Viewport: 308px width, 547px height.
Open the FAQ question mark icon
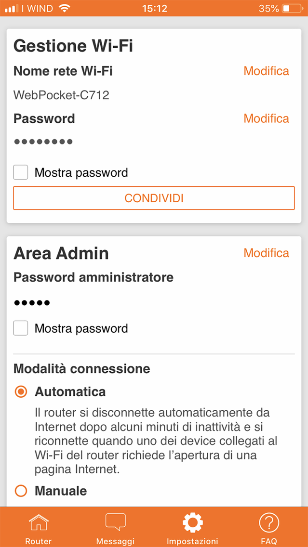coord(269,522)
